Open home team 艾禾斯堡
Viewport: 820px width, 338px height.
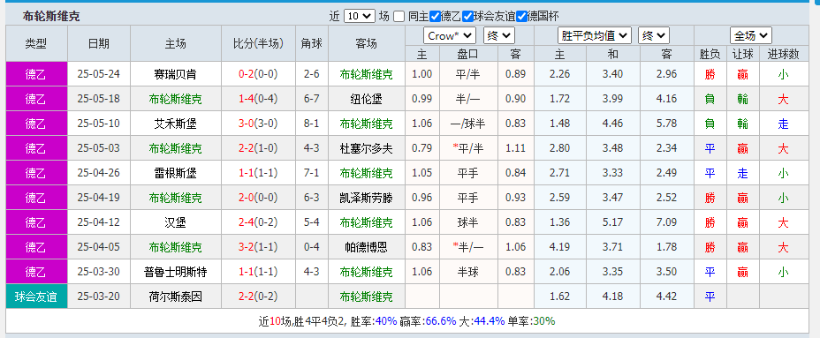tap(175, 124)
